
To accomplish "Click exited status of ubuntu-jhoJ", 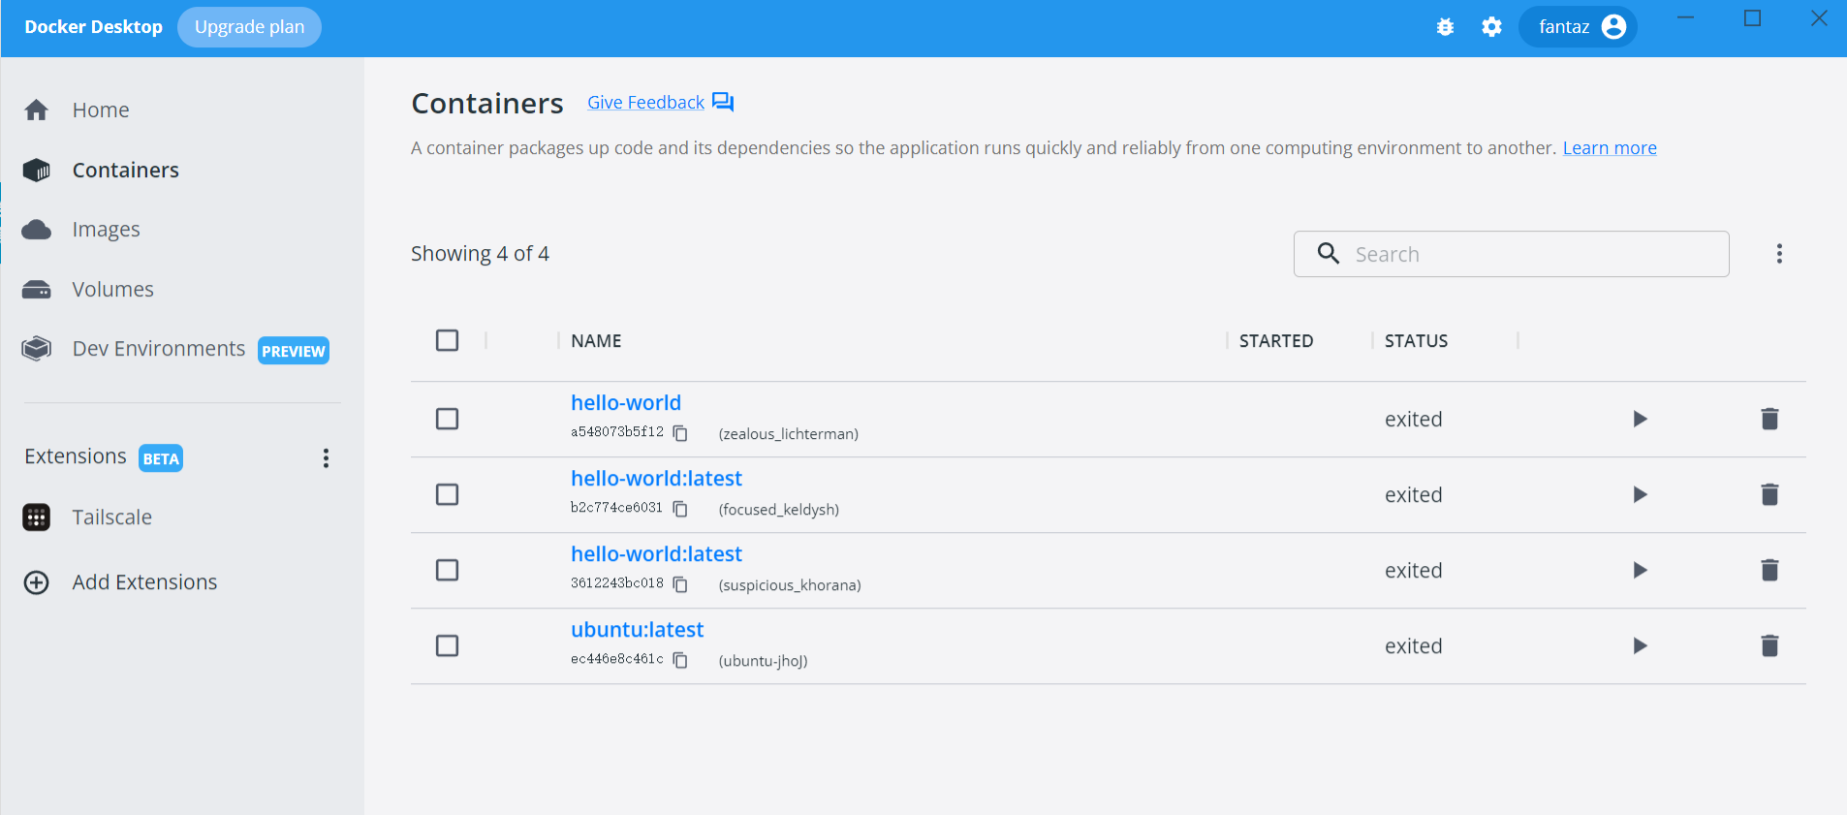I will [1413, 646].
